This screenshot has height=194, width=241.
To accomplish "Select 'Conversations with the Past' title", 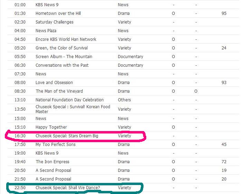I will (x=62, y=65).
